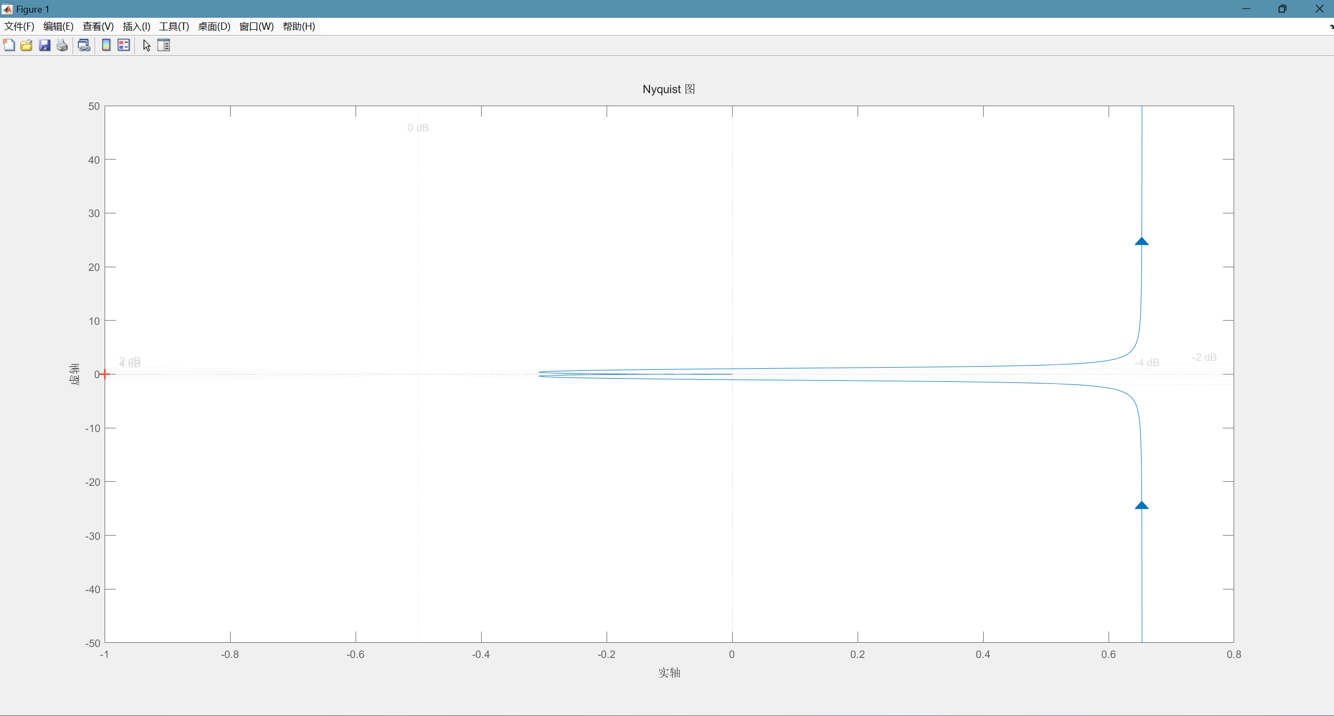Insert a colorbar using the toolbar icon
1334x716 pixels.
pos(106,46)
